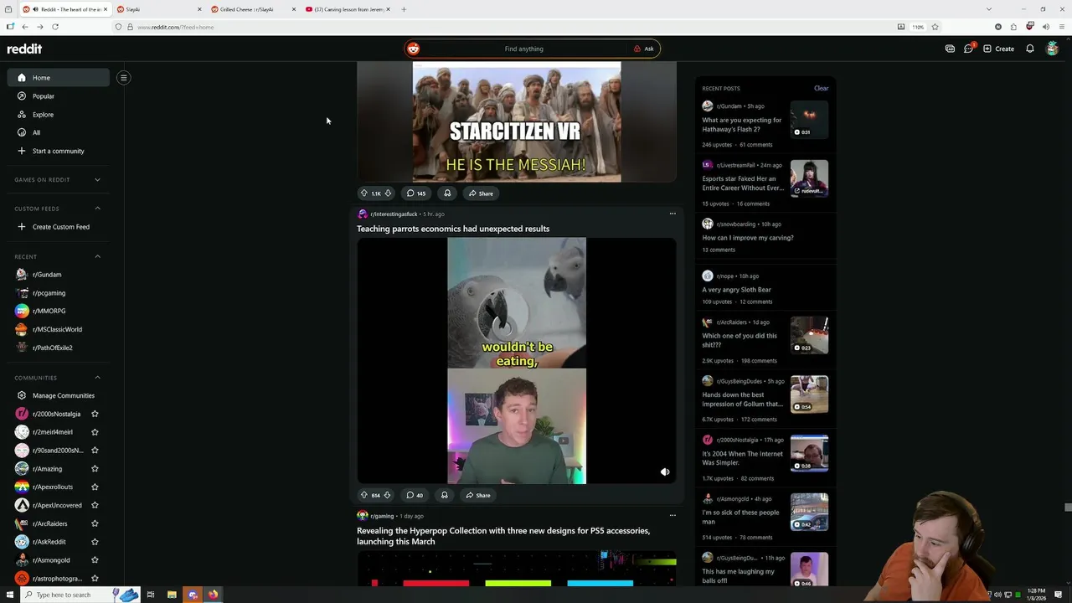Open 'A very angry Sloth Bear' post
This screenshot has height=603, width=1072.
click(736, 290)
